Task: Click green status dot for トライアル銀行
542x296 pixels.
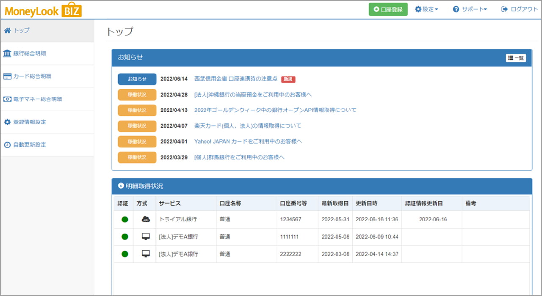Action: click(124, 219)
